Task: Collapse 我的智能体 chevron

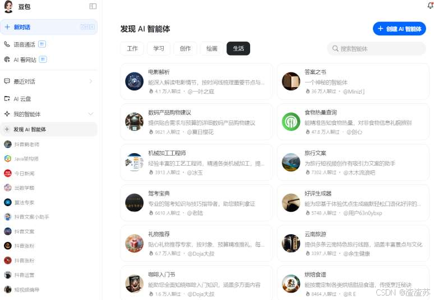Action: click(x=90, y=114)
